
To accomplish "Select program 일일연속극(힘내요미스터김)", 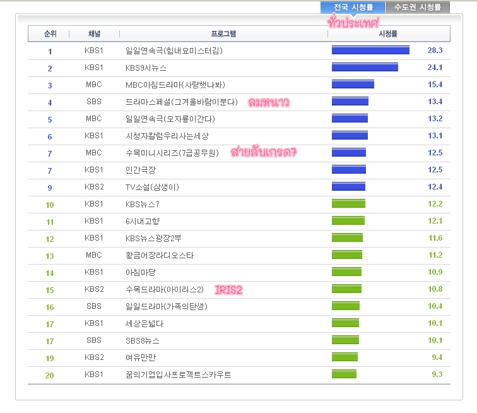I will pyautogui.click(x=174, y=51).
